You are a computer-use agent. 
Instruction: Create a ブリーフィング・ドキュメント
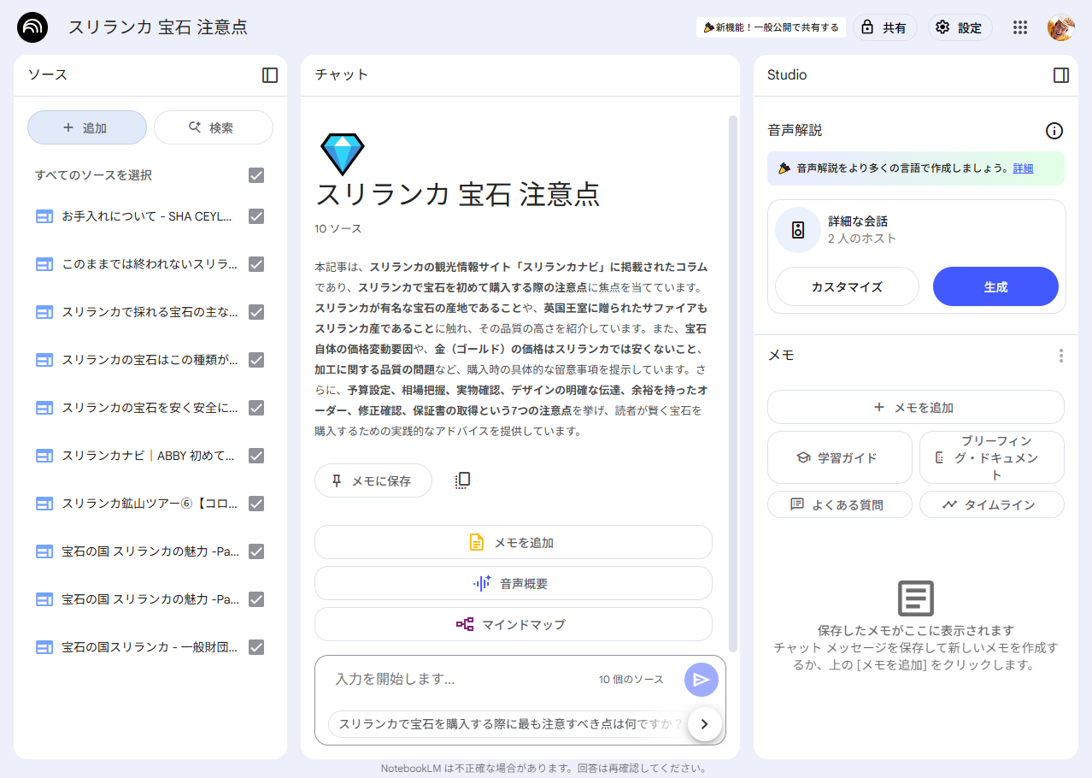[x=991, y=457]
